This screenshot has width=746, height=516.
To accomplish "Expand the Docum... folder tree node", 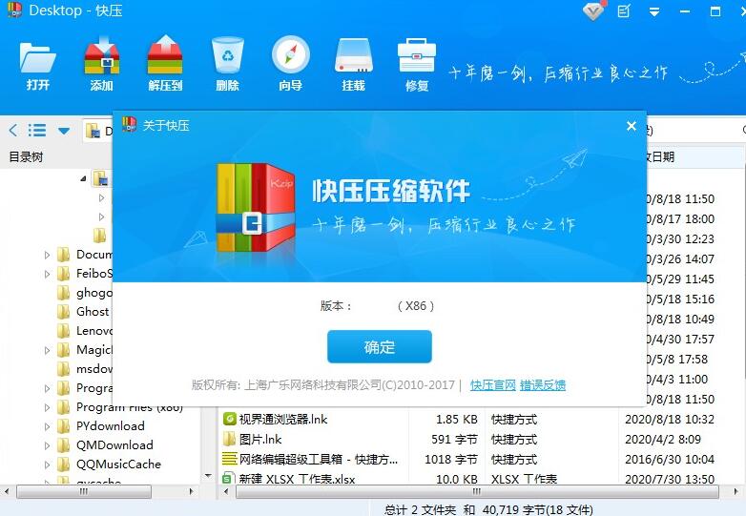I will (x=47, y=255).
